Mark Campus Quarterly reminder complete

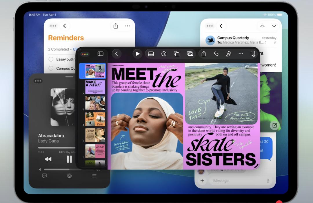(51, 68)
